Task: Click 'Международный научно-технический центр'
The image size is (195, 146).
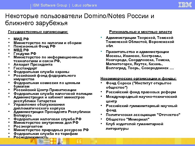Action: tap(141, 99)
